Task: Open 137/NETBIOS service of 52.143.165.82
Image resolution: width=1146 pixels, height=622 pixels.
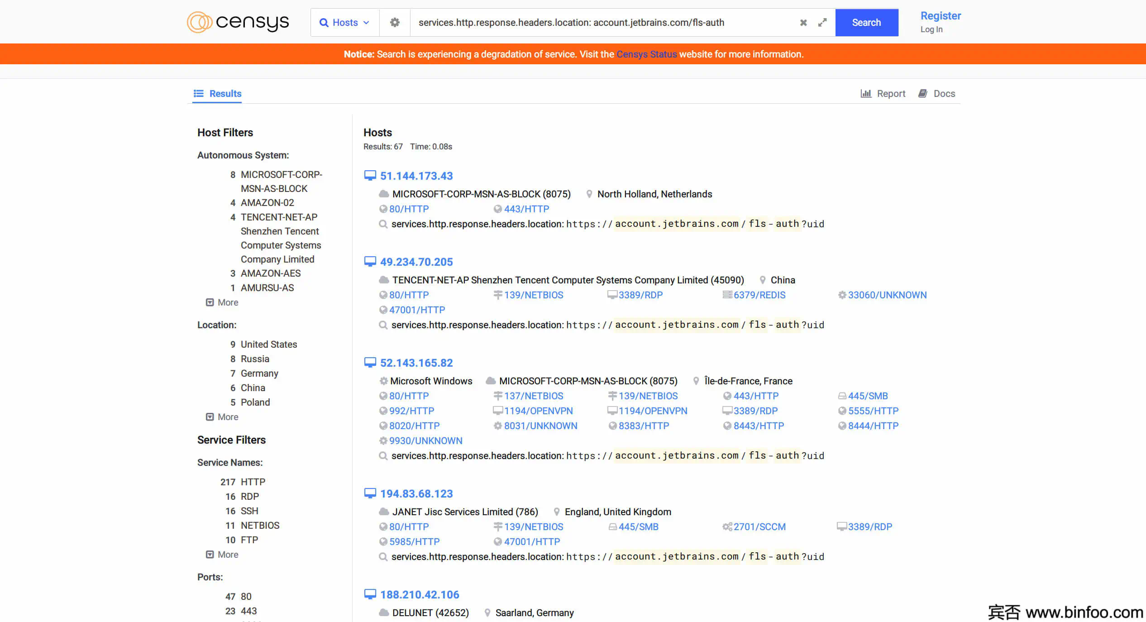Action: [534, 396]
